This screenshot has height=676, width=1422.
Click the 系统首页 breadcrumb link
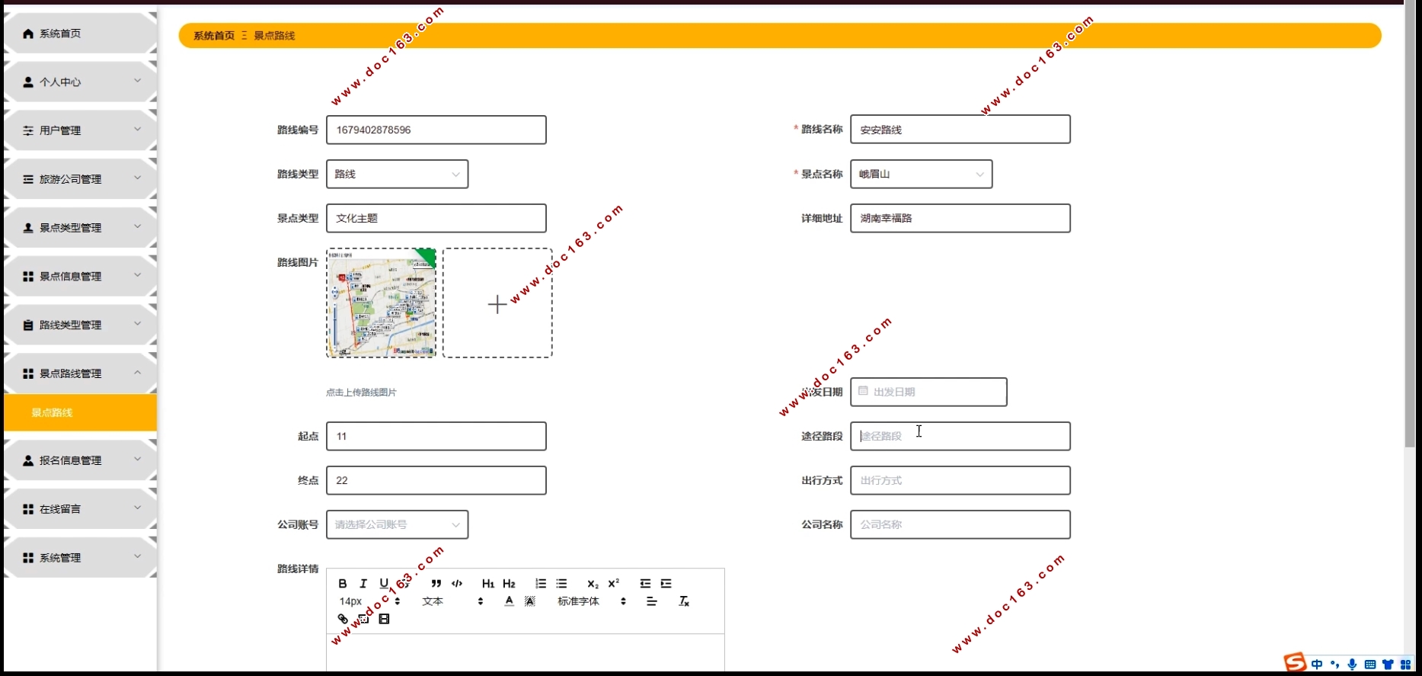coord(214,36)
